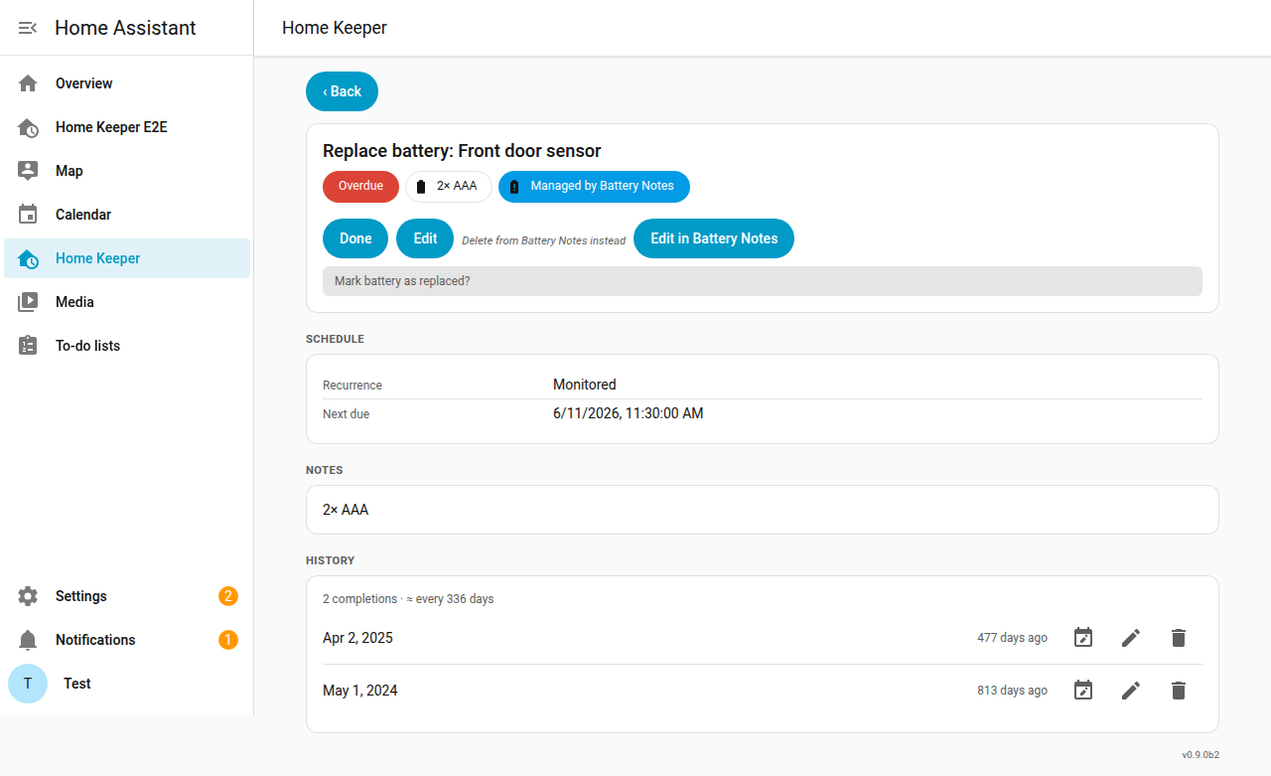Open Notifications
Screen dimensions: 1271x776
127,640
